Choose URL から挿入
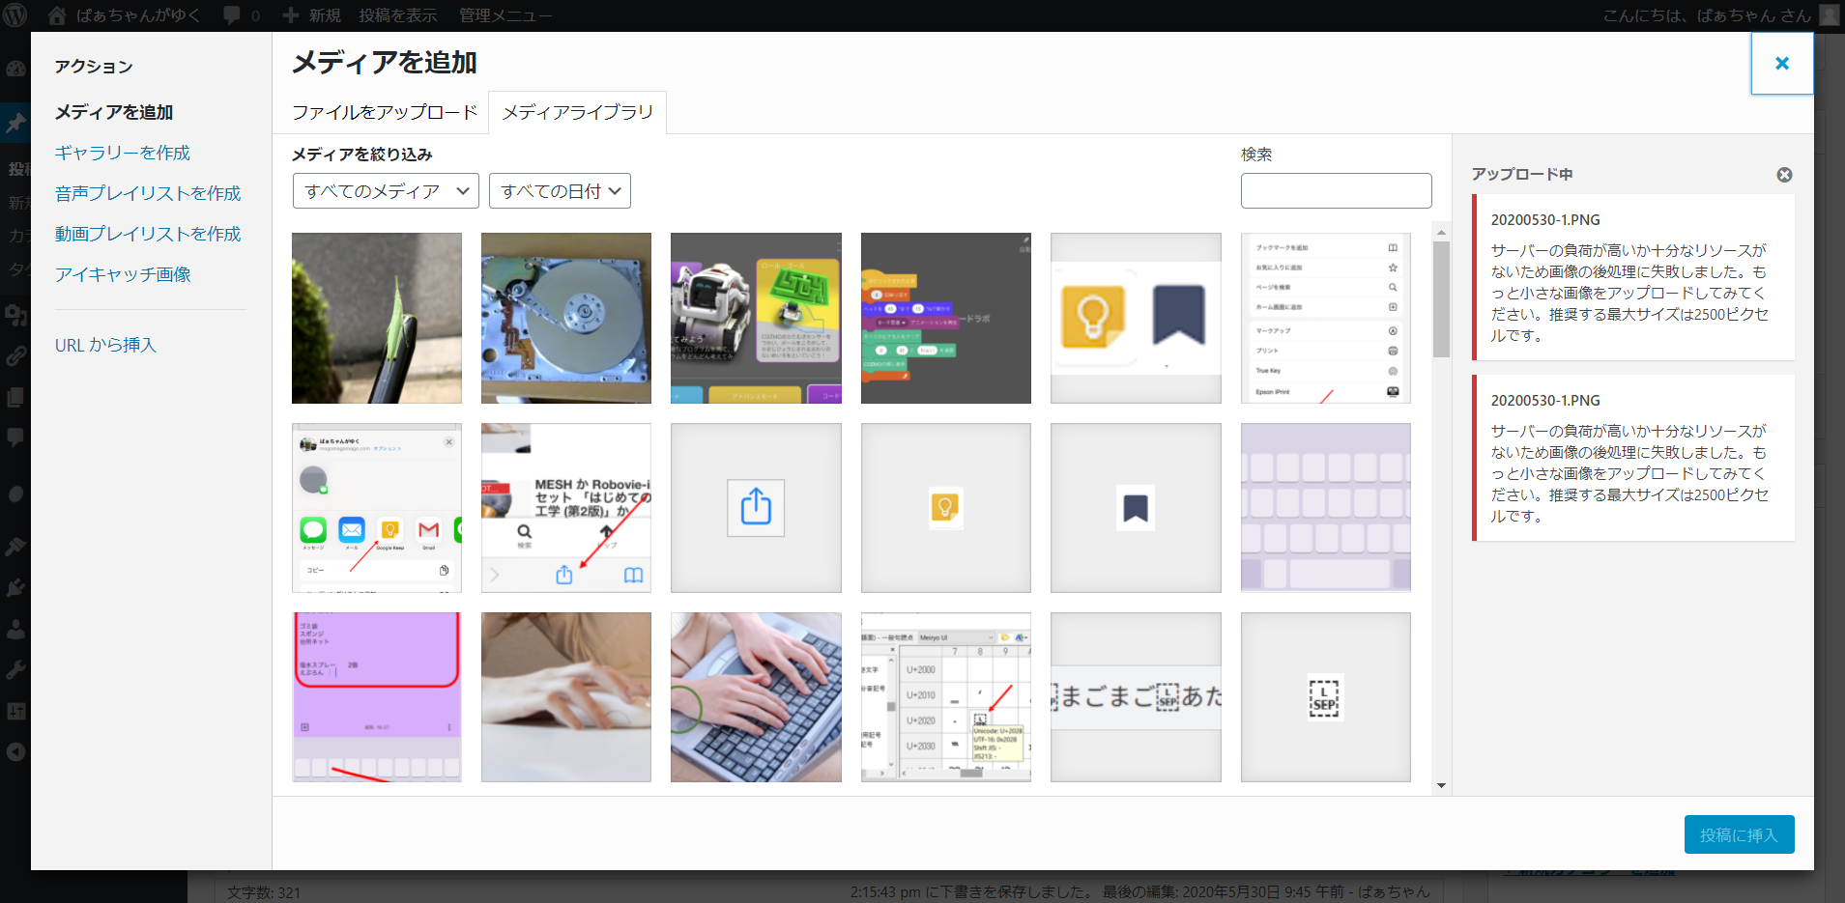The image size is (1845, 903). (105, 345)
